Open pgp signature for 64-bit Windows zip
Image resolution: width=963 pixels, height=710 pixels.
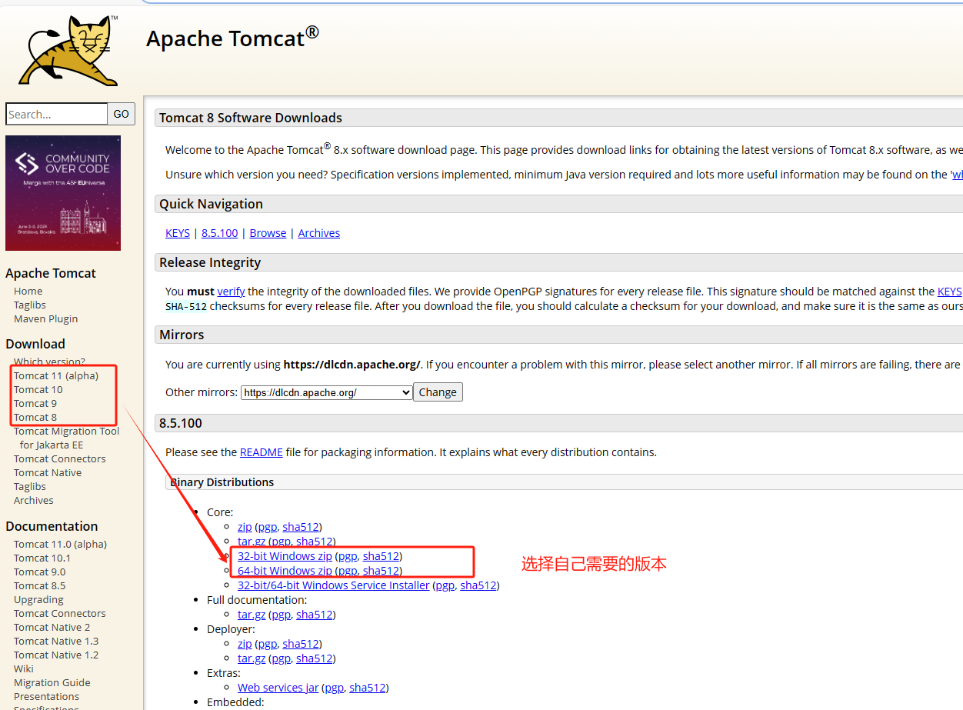[348, 571]
